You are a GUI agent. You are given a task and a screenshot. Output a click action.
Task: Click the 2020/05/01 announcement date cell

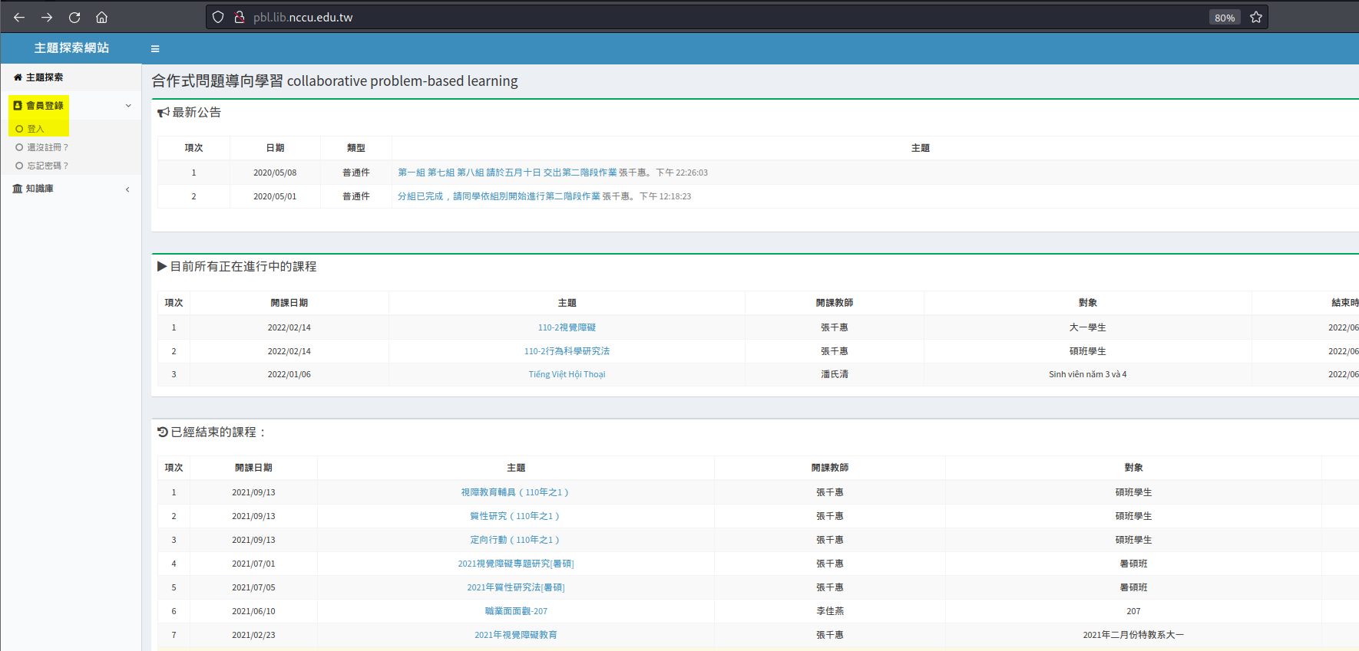tap(275, 196)
